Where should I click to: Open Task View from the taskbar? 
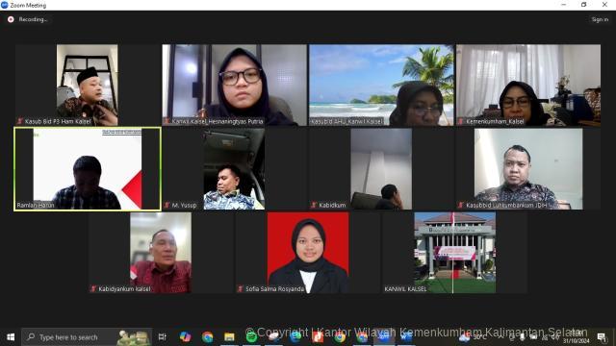[162, 337]
